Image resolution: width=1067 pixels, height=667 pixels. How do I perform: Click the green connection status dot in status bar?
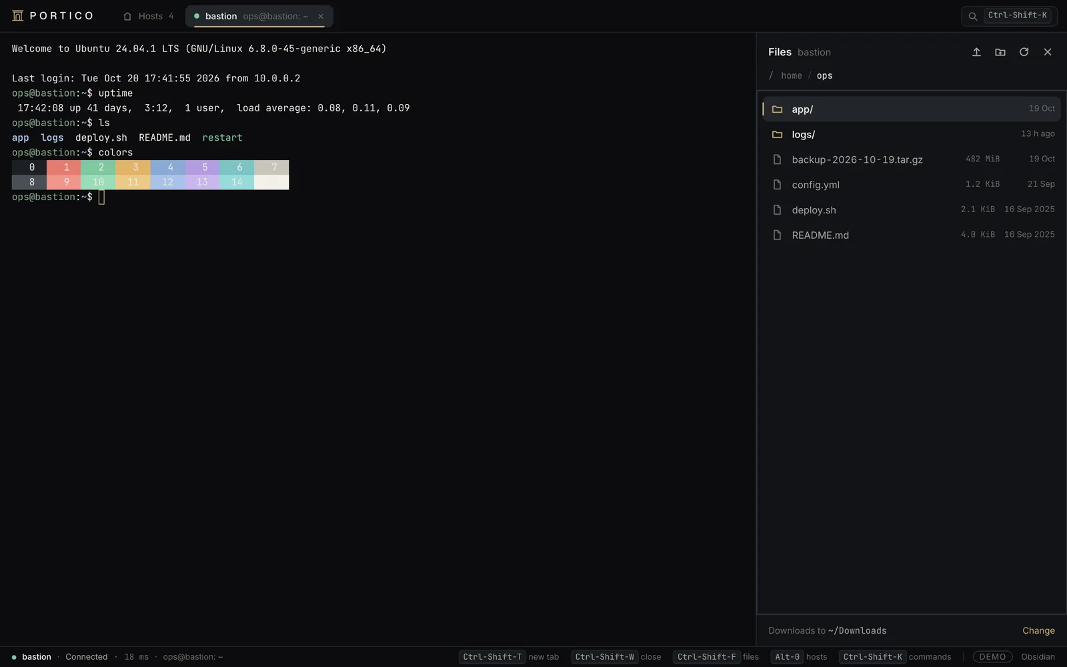pos(14,657)
